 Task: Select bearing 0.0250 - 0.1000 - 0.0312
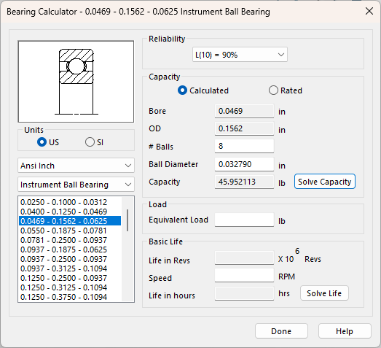[x=70, y=202]
